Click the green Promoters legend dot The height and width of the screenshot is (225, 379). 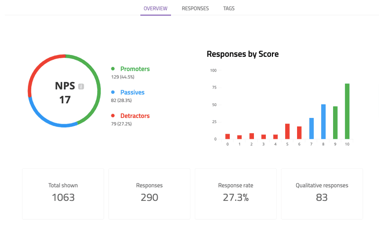click(112, 69)
